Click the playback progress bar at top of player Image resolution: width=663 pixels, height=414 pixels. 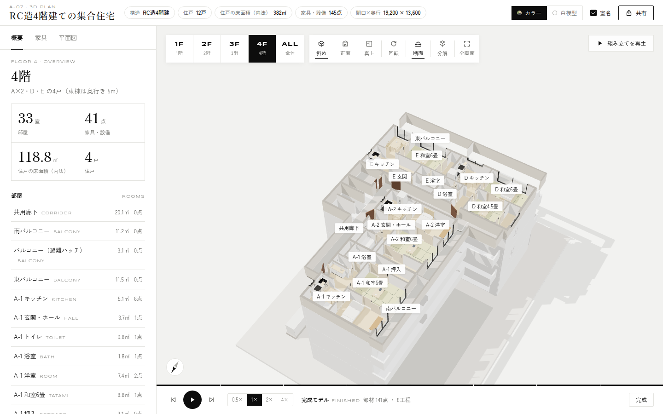pyautogui.click(x=410, y=385)
